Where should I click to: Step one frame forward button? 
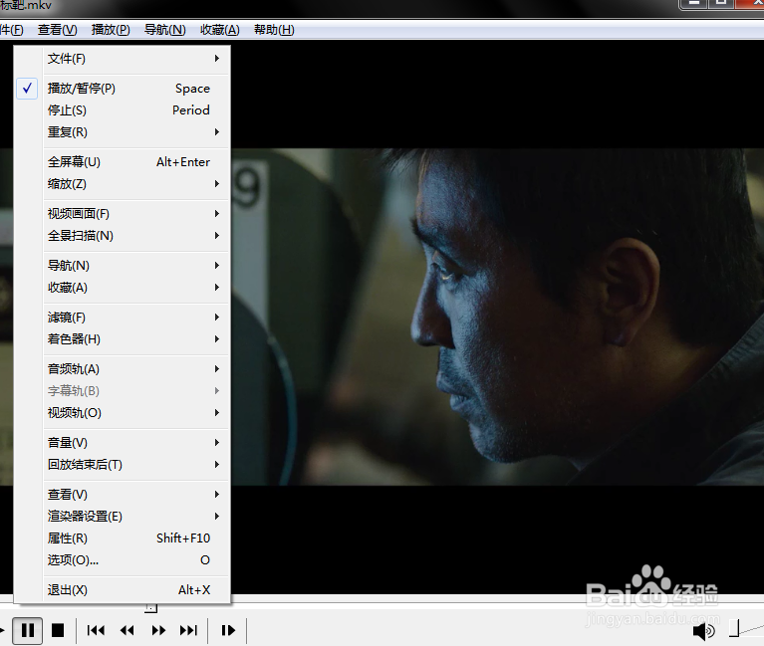[x=228, y=630]
